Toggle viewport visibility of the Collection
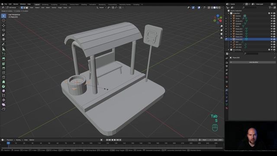The height and width of the screenshot is (156, 277). pyautogui.click(x=272, y=13)
